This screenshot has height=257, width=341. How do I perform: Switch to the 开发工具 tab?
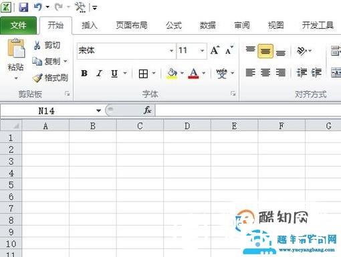coord(318,25)
